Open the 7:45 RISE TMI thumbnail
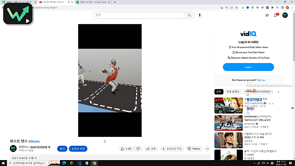 229,140
